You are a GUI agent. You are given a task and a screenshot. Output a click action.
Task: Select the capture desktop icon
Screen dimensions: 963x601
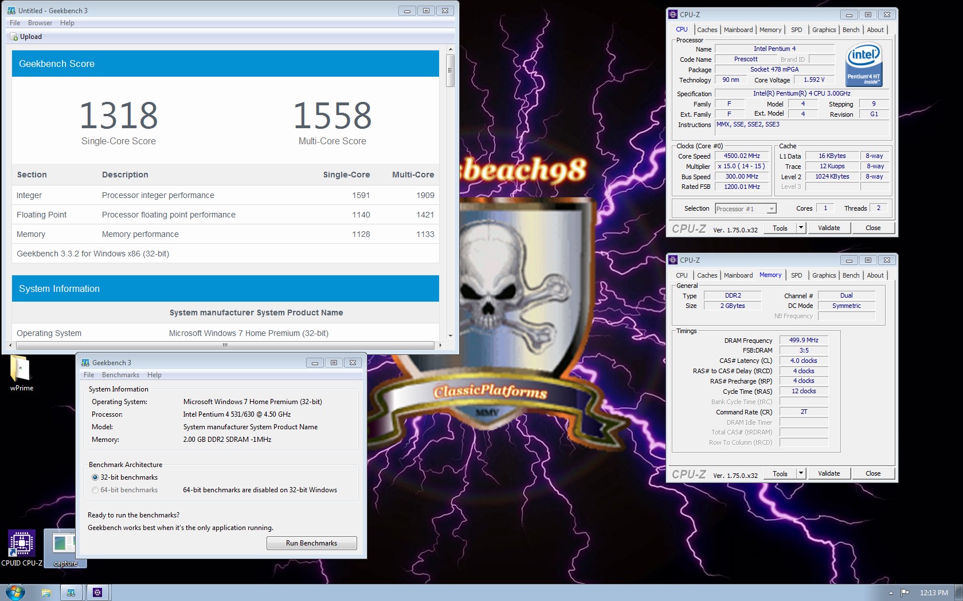[65, 548]
